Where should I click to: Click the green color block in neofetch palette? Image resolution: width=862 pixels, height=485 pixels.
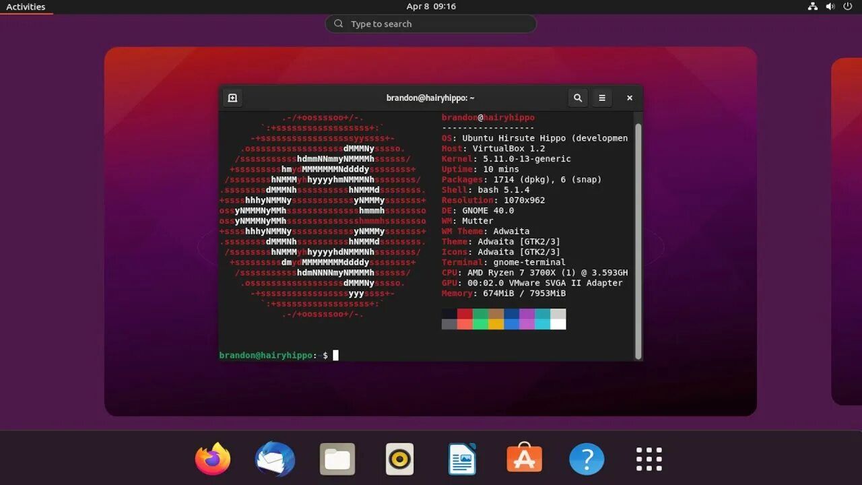coord(480,314)
